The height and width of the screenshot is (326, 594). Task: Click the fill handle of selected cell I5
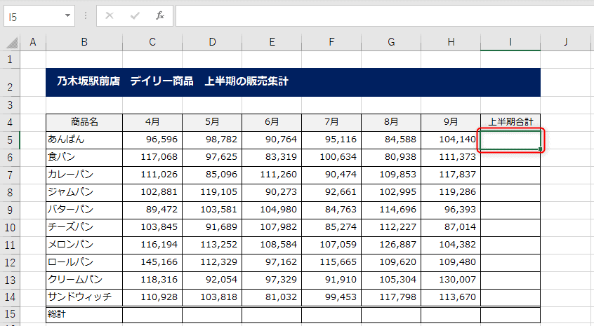(540, 149)
